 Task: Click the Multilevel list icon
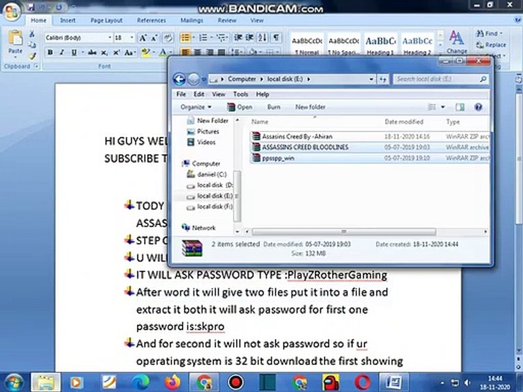pyautogui.click(x=221, y=38)
